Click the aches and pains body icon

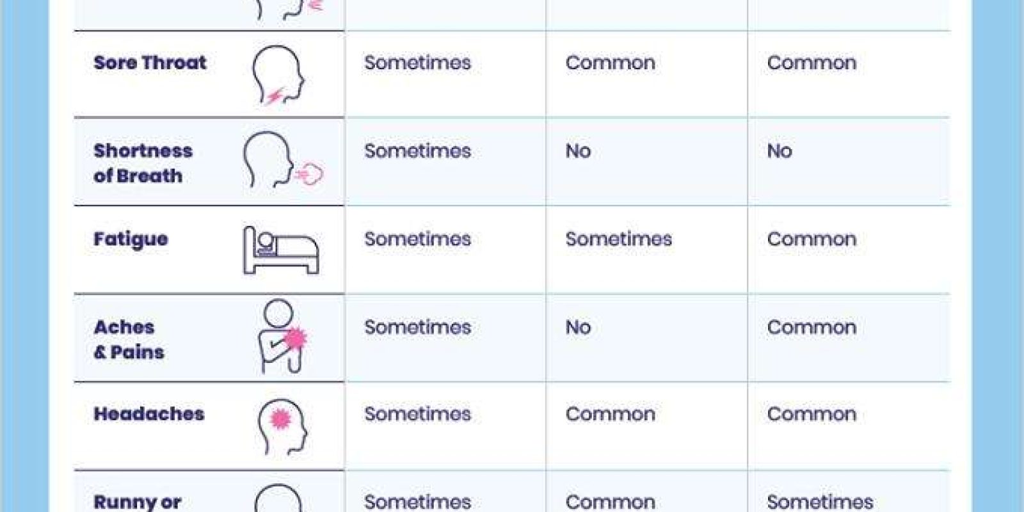click(282, 336)
